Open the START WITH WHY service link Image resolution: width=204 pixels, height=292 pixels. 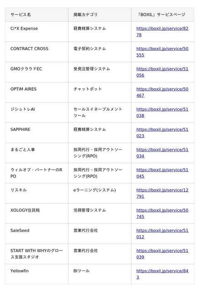(x=162, y=254)
